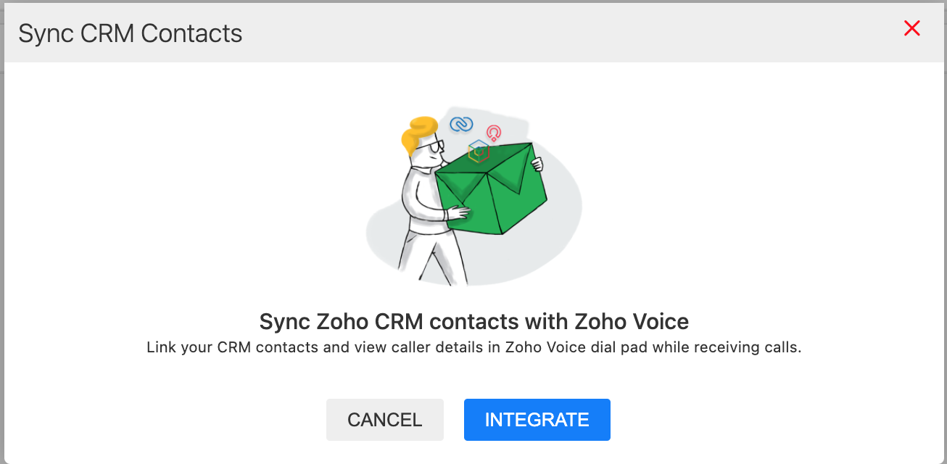The width and height of the screenshot is (947, 464).
Task: Click the gray dialog header bar
Action: click(473, 33)
